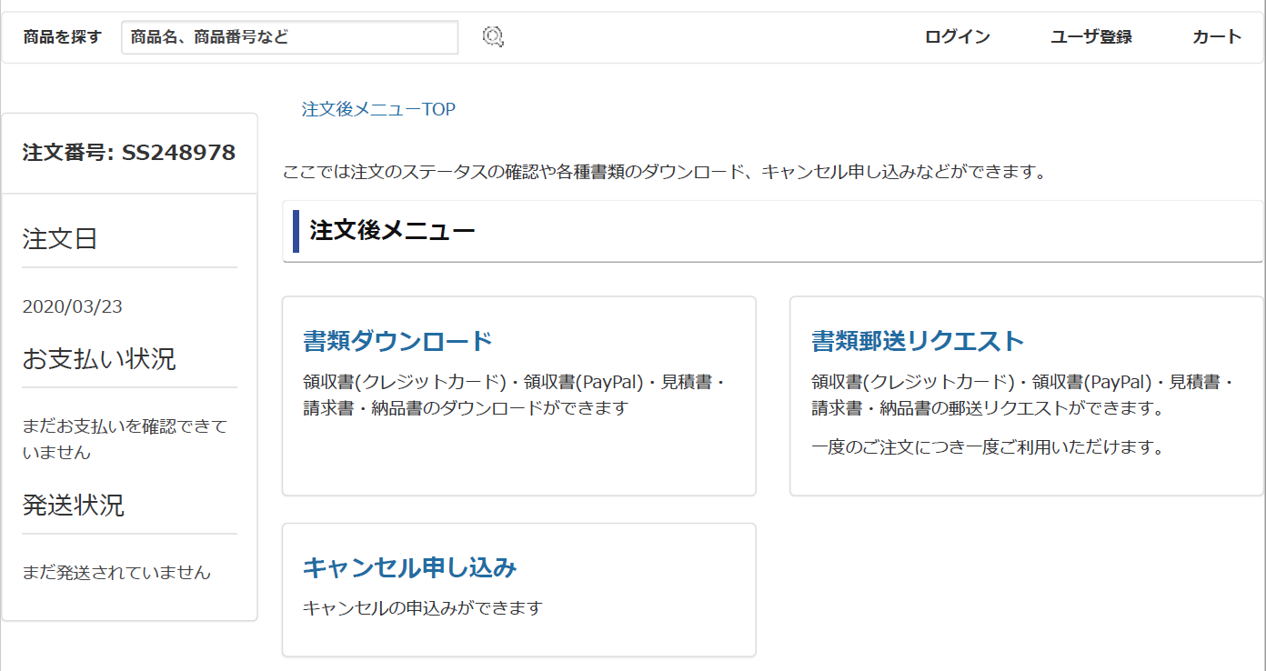
Task: Click the 注文後メニュー section header
Action: point(391,230)
